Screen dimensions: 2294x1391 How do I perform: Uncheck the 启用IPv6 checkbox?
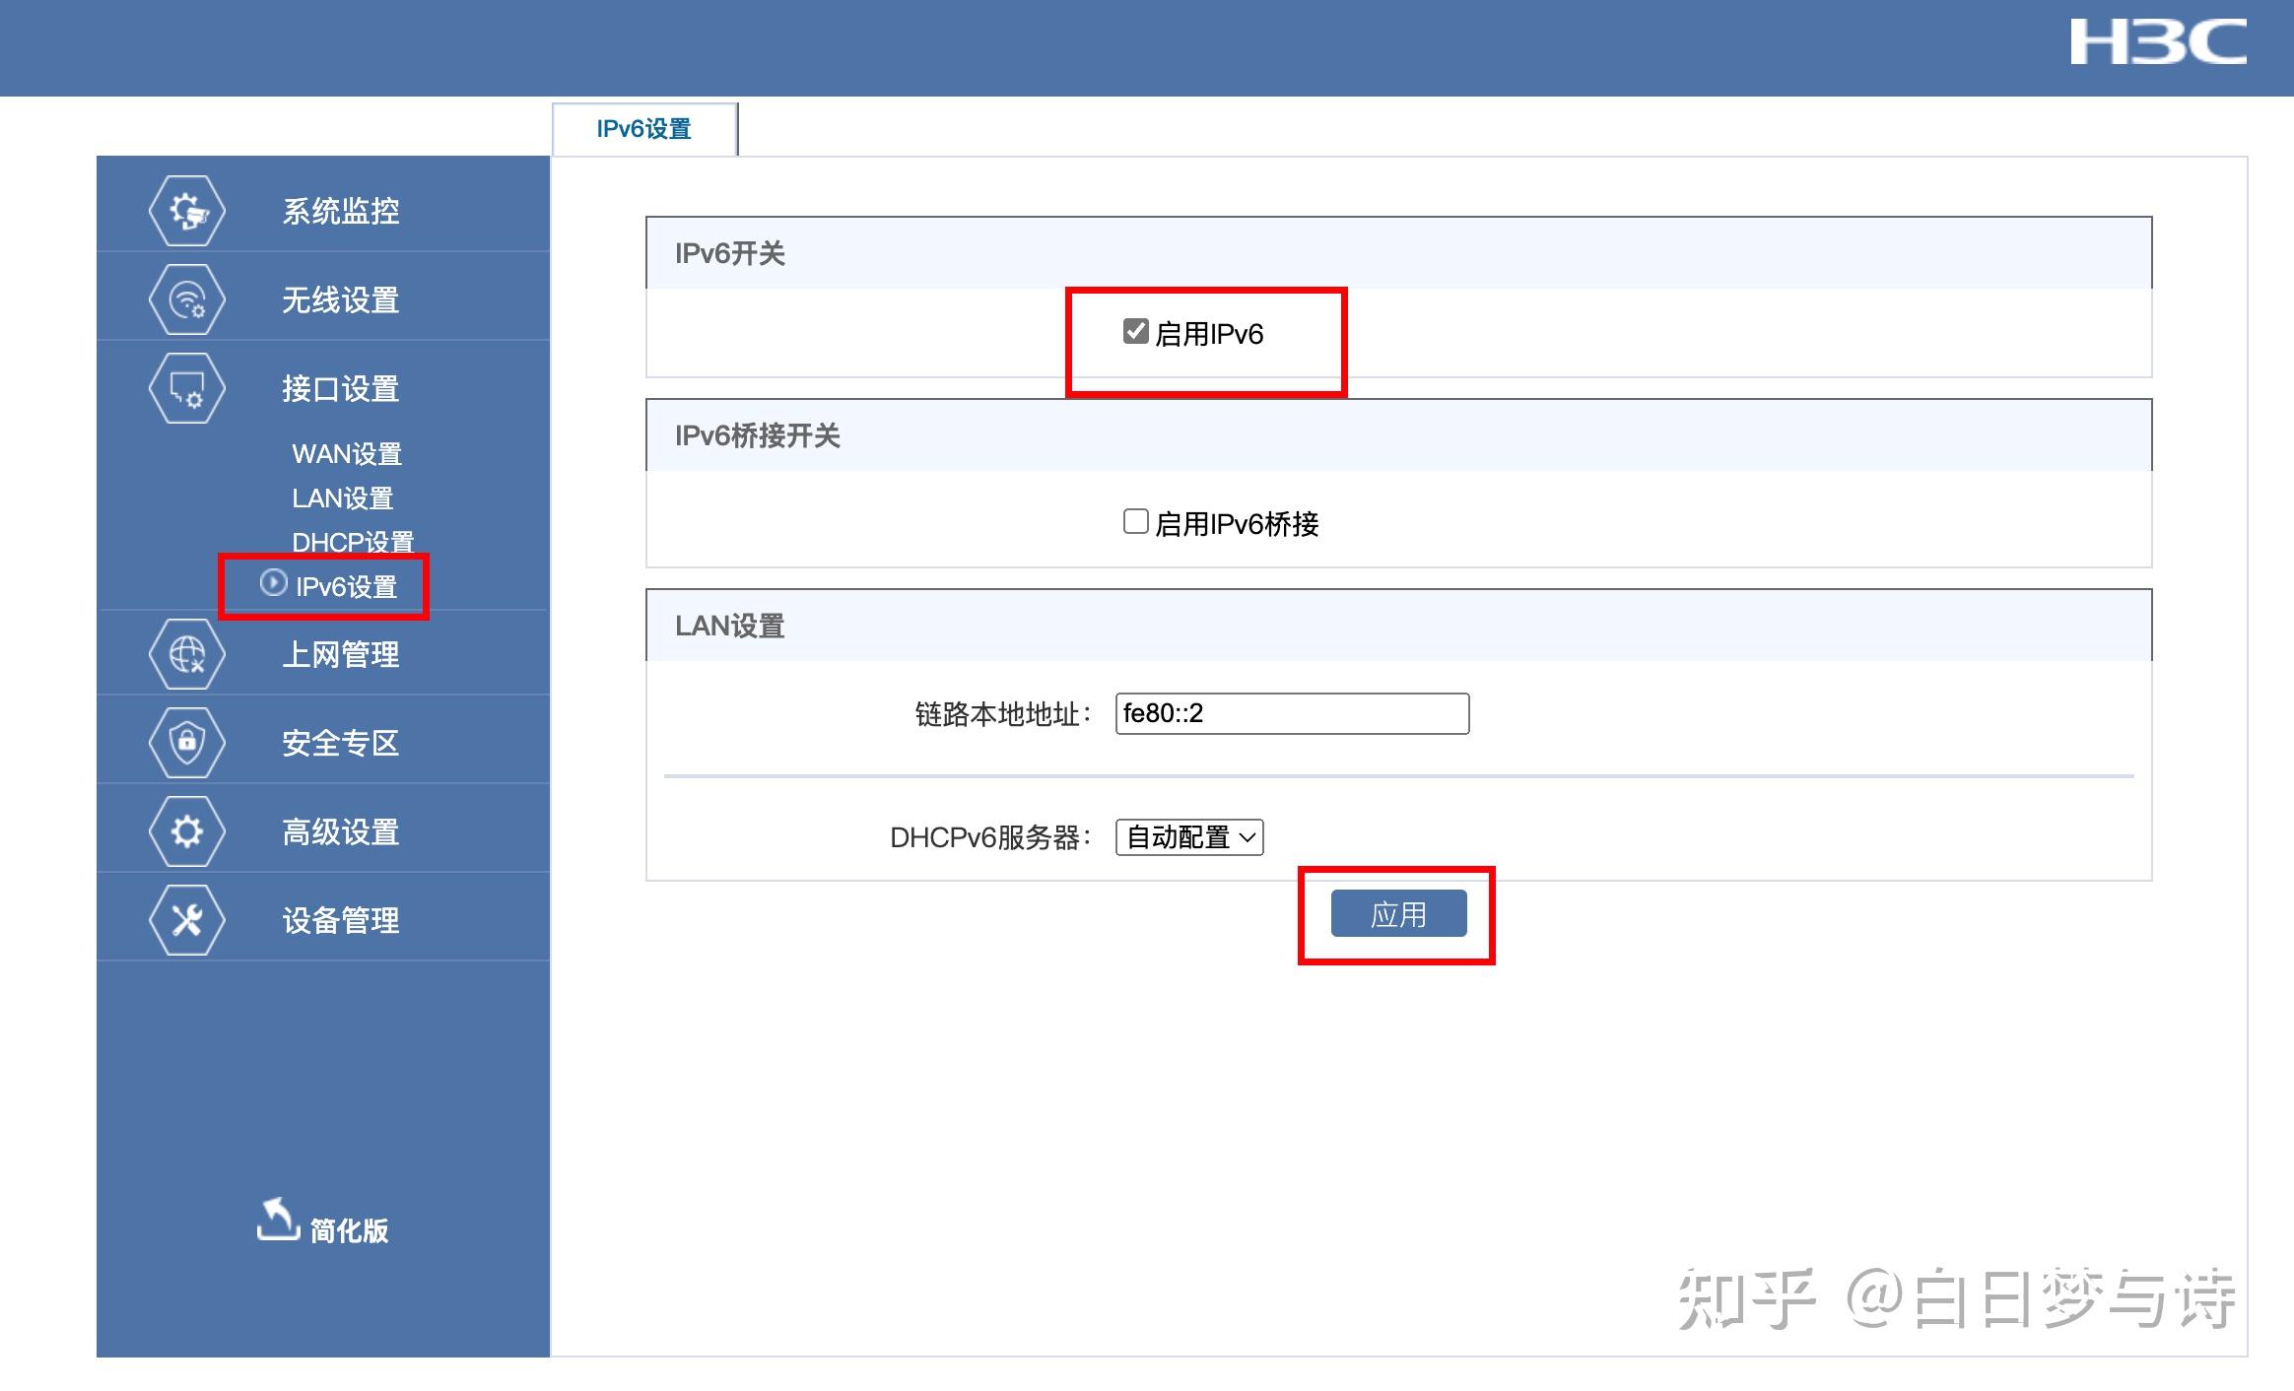(1135, 332)
